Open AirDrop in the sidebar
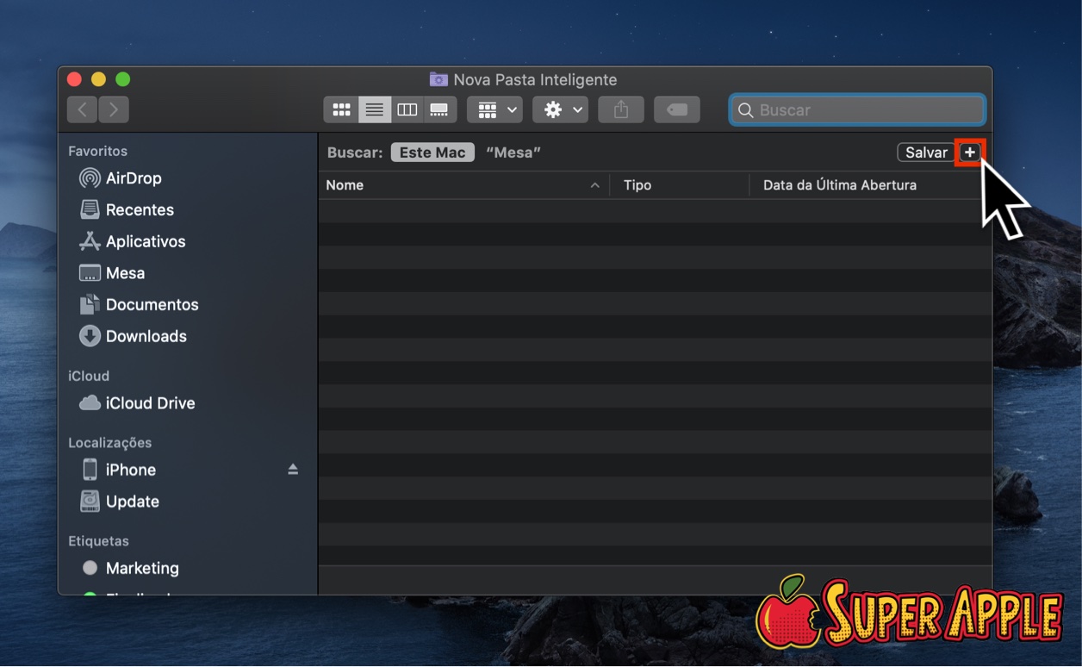The width and height of the screenshot is (1082, 667). click(133, 178)
